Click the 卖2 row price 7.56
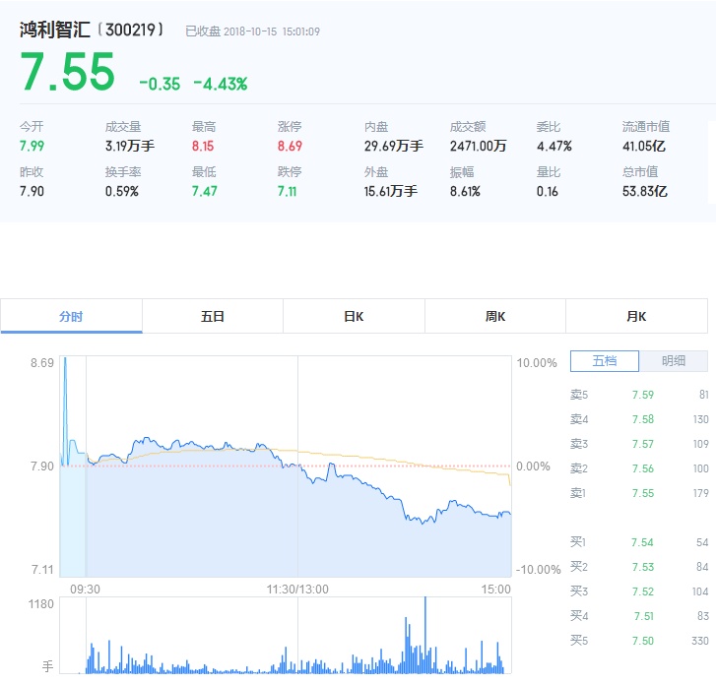This screenshot has width=716, height=684. click(x=643, y=468)
